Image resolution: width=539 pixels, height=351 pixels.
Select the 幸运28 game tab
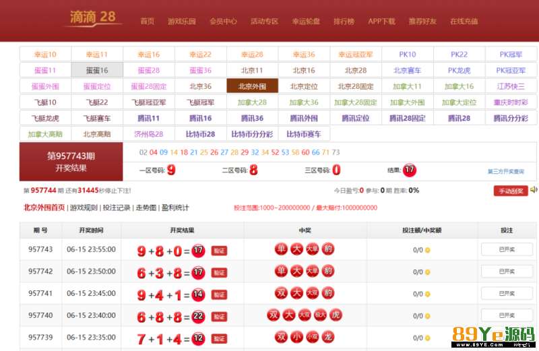[x=252, y=55]
